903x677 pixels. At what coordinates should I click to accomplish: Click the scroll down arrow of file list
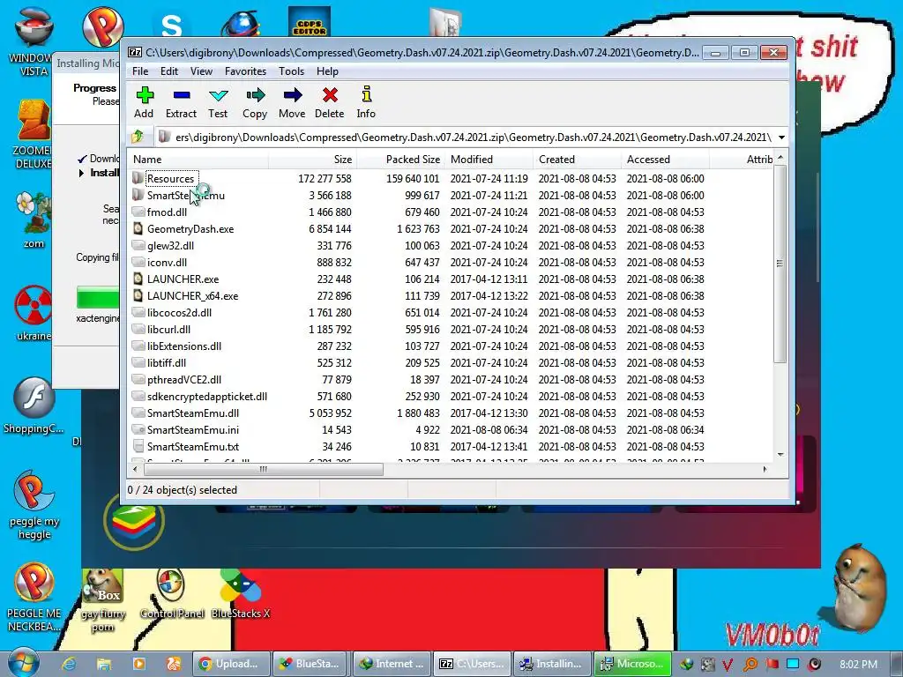(x=780, y=455)
